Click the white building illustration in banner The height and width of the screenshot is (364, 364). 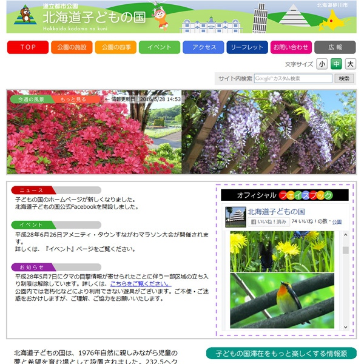point(211,25)
